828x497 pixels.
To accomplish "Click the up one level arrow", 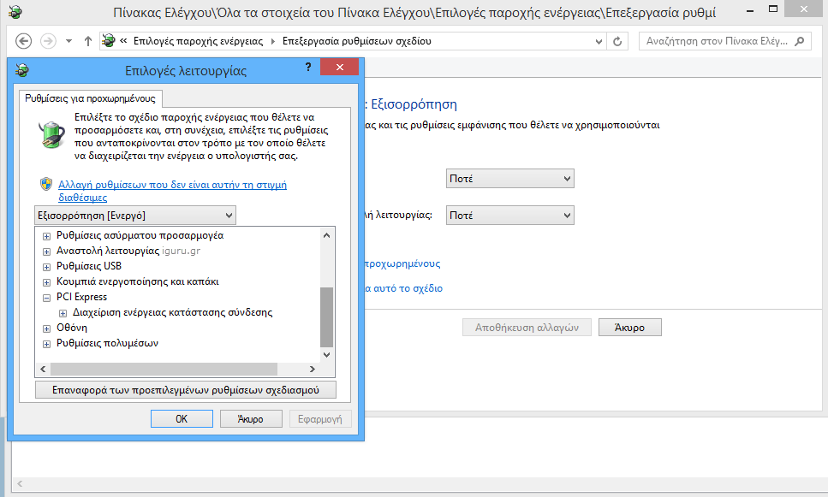I will tap(88, 41).
